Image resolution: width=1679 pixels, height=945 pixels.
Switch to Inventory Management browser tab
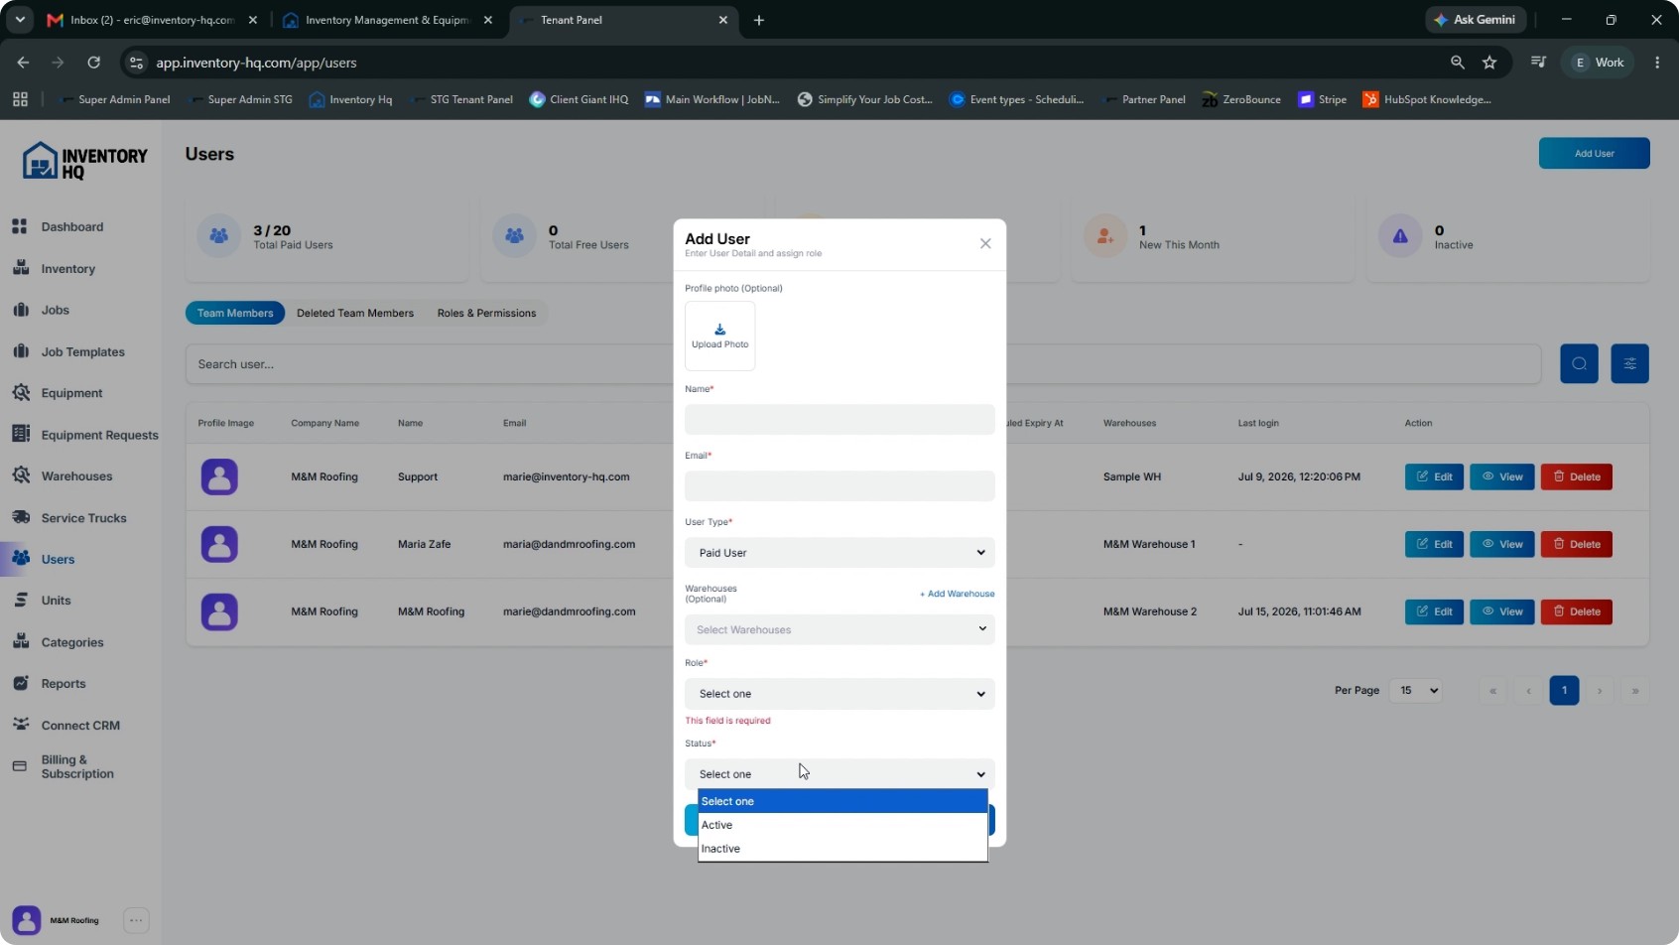click(387, 20)
